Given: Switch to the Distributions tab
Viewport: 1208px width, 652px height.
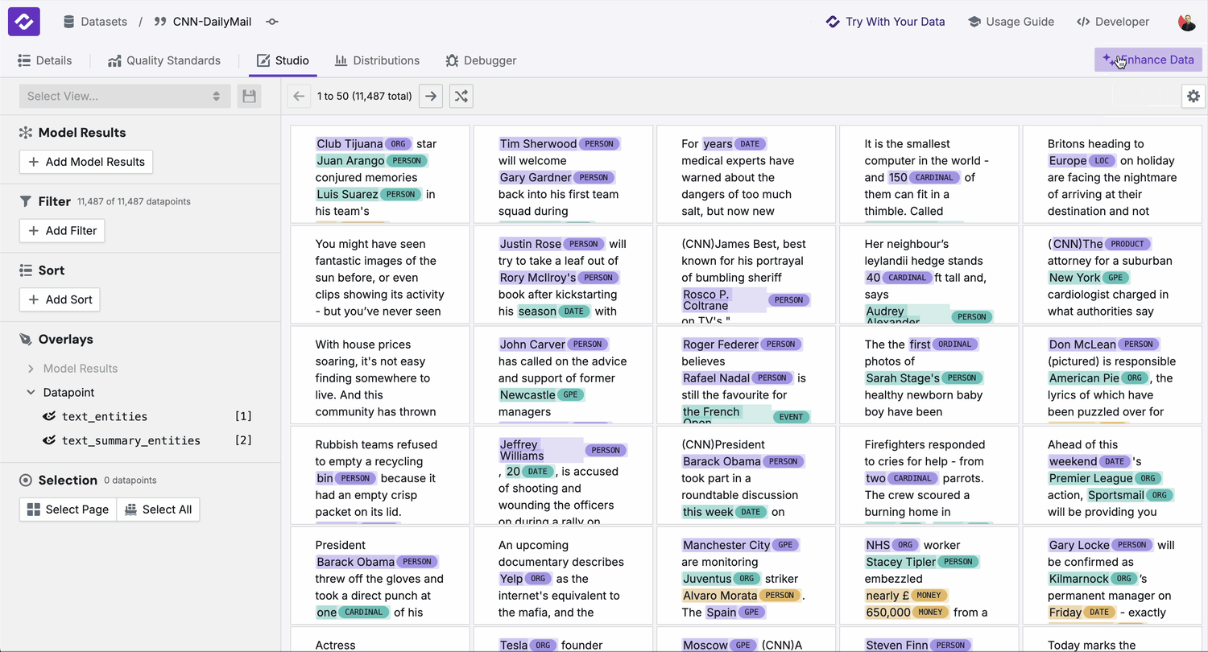Looking at the screenshot, I should click(377, 60).
